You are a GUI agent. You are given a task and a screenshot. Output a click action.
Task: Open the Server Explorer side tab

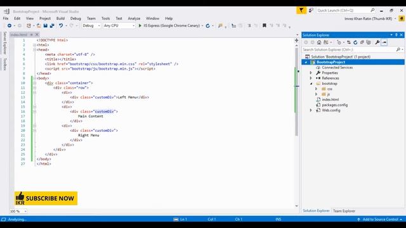coord(4,43)
